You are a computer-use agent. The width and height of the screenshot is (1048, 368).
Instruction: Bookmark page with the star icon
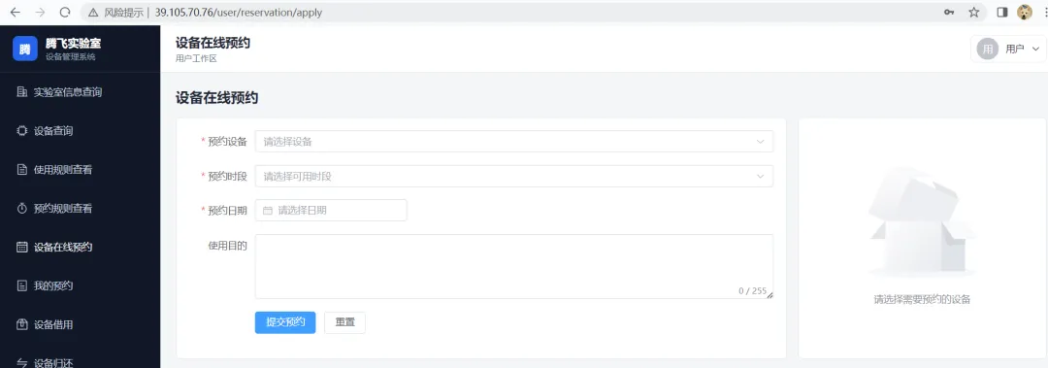point(974,12)
